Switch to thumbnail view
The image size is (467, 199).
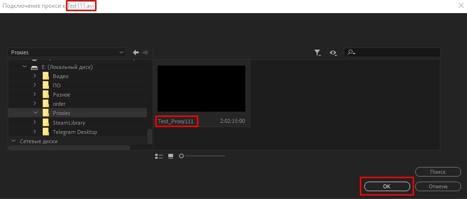pyautogui.click(x=171, y=156)
